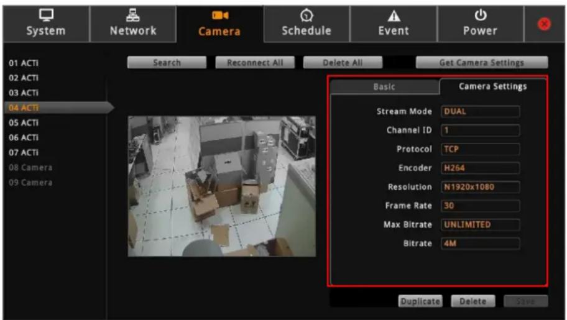The height and width of the screenshot is (320, 567).
Task: Open the Encoder H264 field
Action: tap(480, 168)
